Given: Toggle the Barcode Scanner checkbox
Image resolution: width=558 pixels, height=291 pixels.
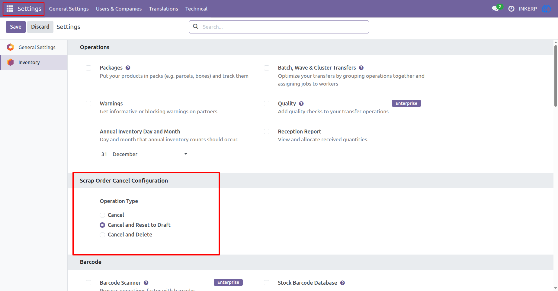Looking at the screenshot, I should (x=88, y=283).
